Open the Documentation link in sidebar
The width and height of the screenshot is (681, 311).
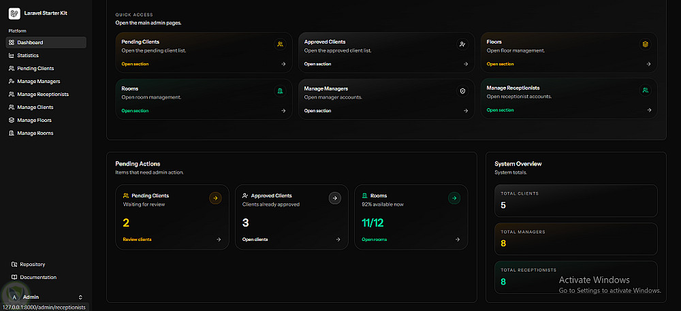38,277
